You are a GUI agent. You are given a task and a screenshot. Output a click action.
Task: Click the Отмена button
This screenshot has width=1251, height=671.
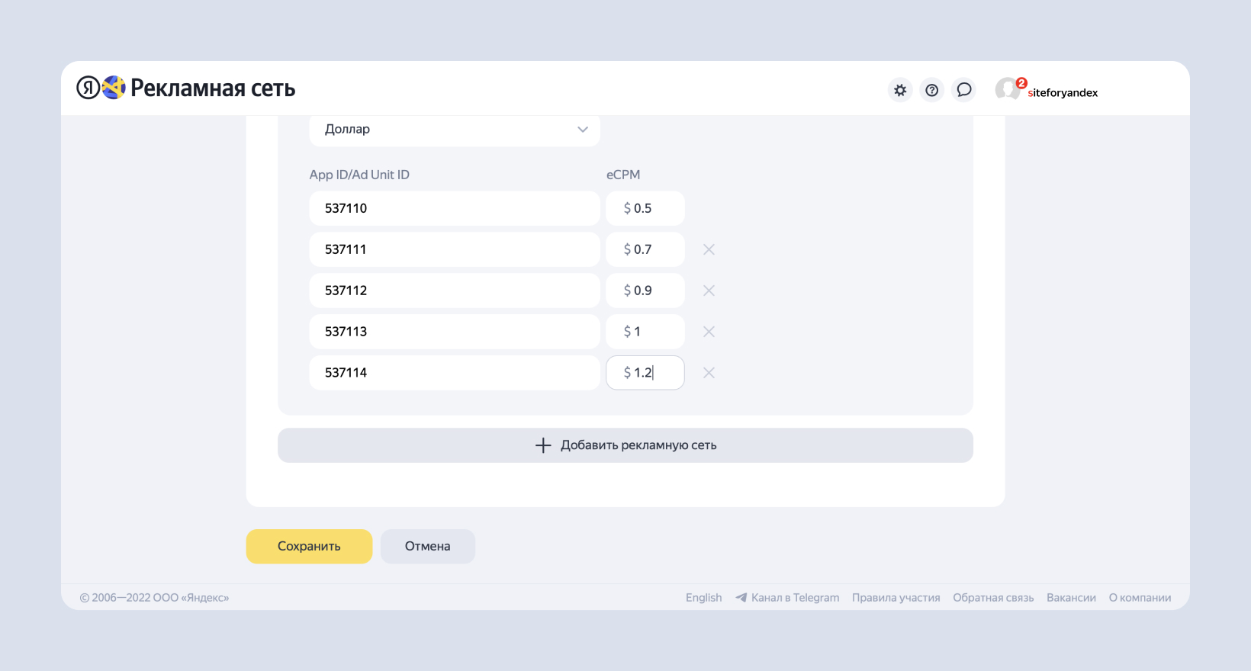click(x=427, y=546)
